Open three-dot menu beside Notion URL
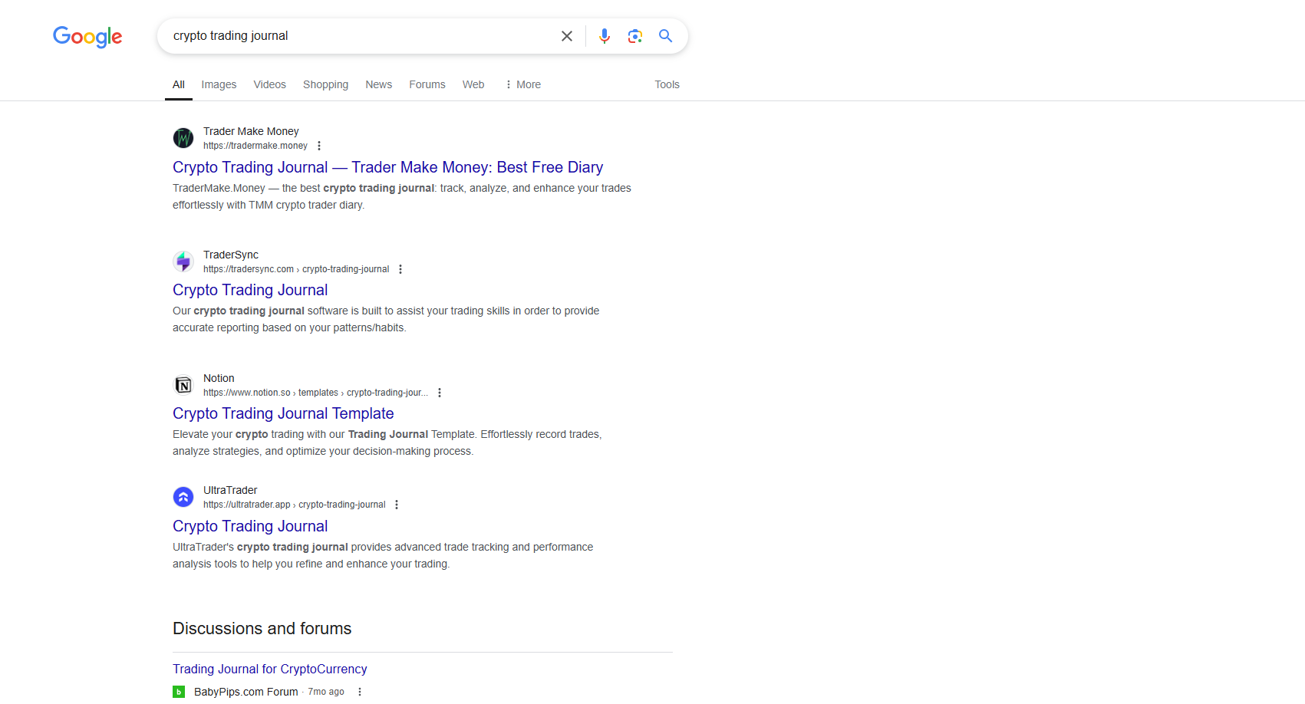1305x704 pixels. (x=440, y=393)
